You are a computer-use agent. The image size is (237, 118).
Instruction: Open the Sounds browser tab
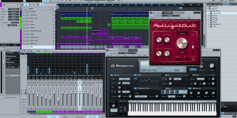coord(227,113)
